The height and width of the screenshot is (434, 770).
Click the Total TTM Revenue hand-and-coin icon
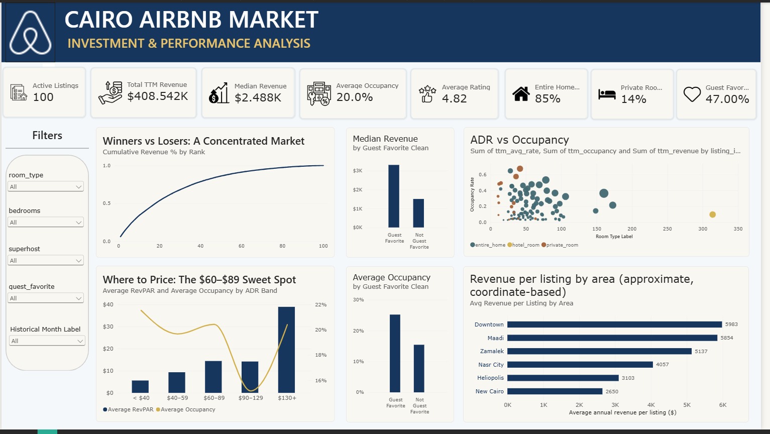coord(111,92)
